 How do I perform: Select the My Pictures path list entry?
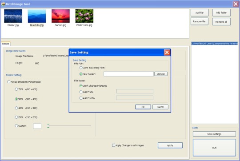pyautogui.click(x=214, y=44)
